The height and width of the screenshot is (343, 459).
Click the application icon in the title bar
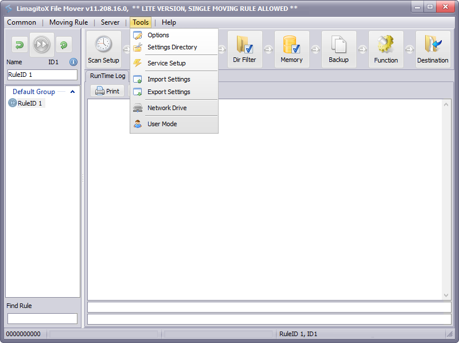9,9
